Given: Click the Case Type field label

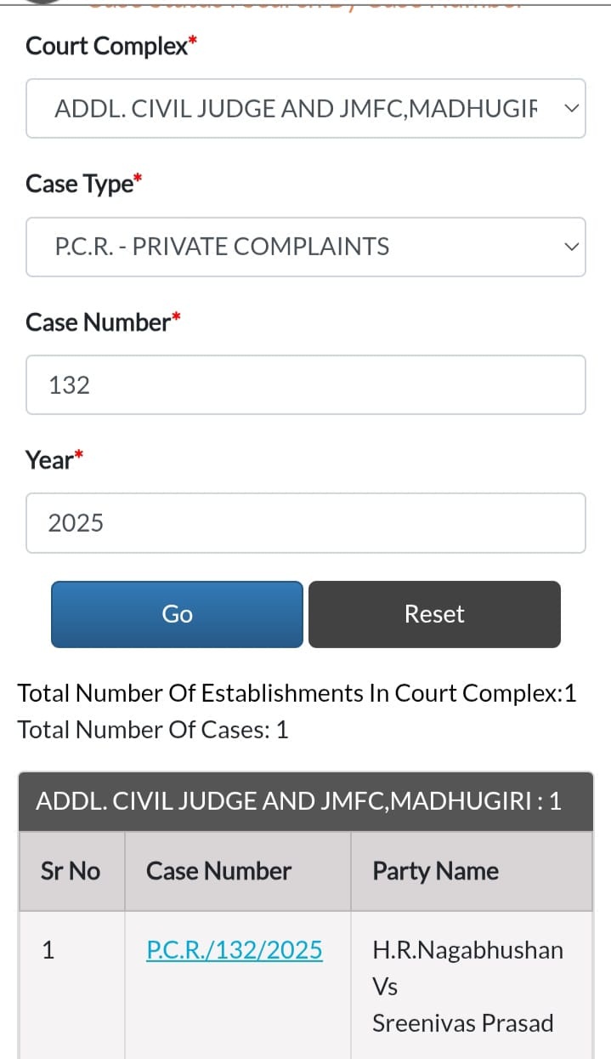Looking at the screenshot, I should click(x=80, y=184).
